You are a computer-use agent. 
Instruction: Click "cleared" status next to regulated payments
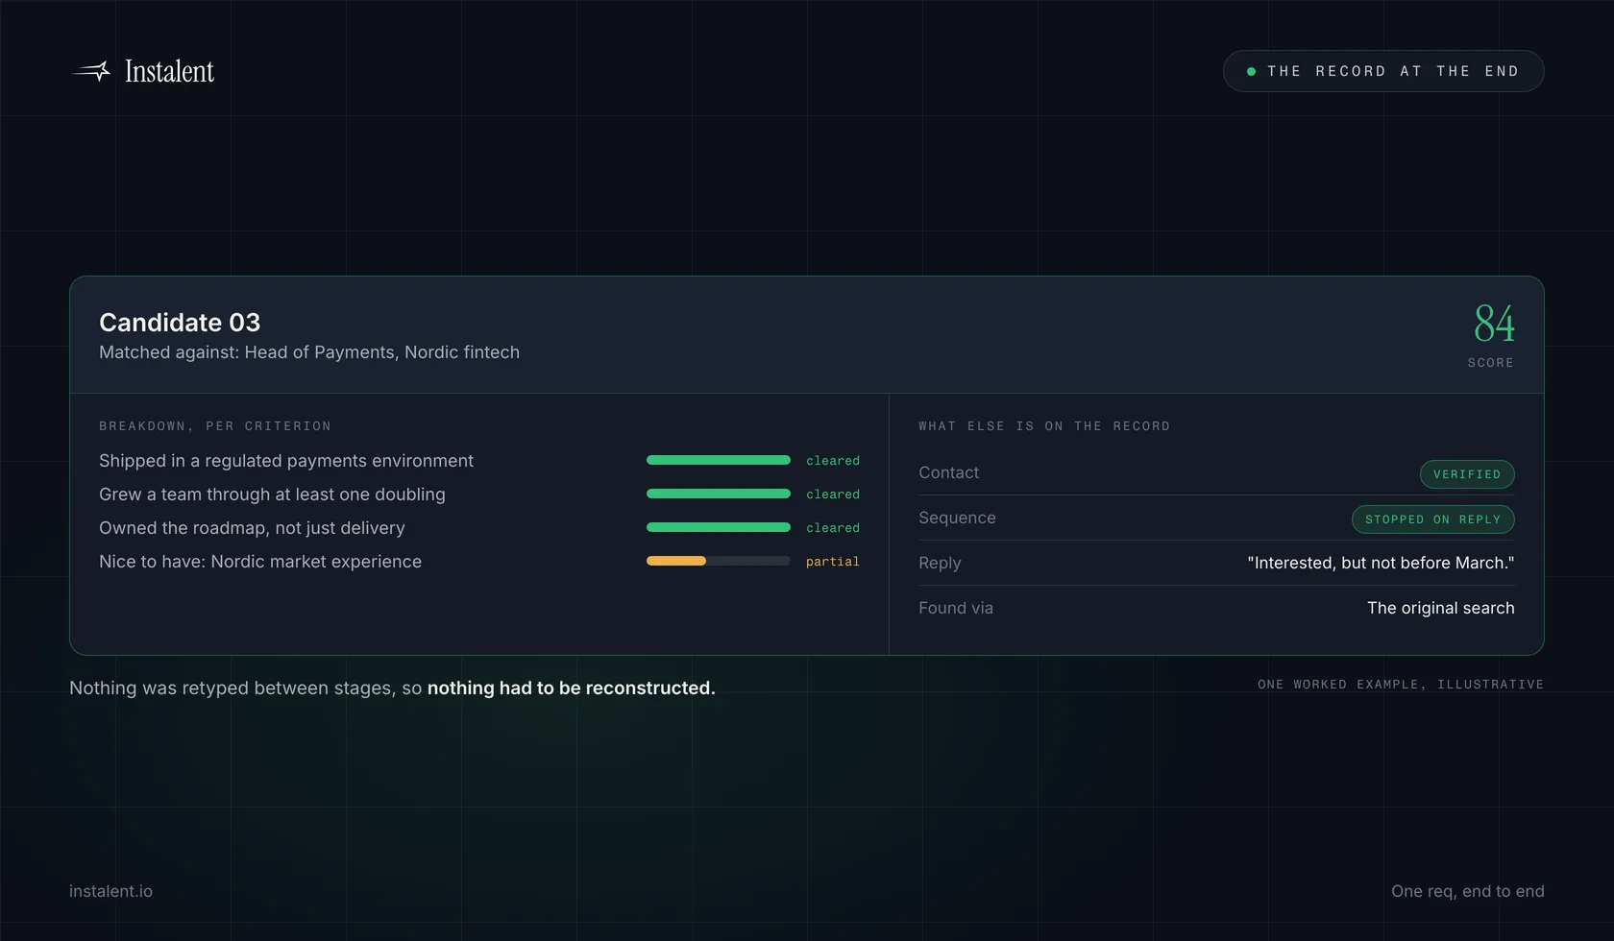(x=833, y=461)
